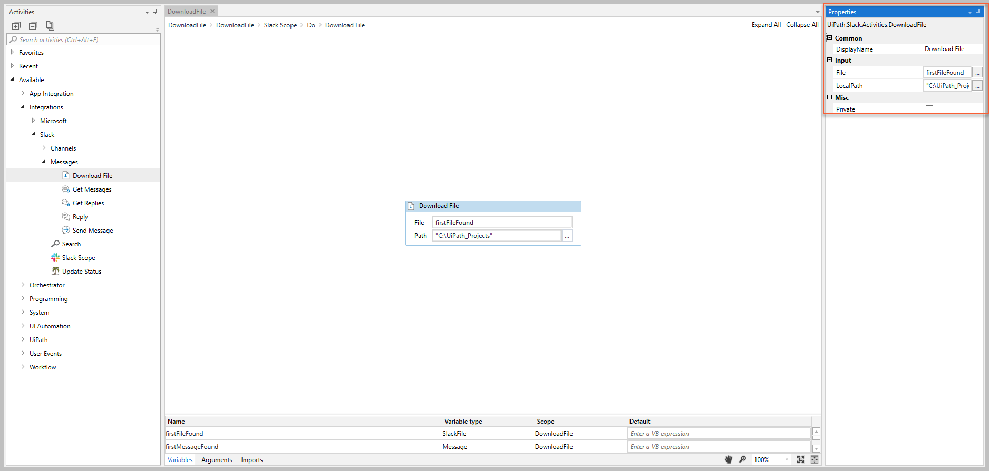989x471 pixels.
Task: Click the Default value field for firstFileFound
Action: 719,433
